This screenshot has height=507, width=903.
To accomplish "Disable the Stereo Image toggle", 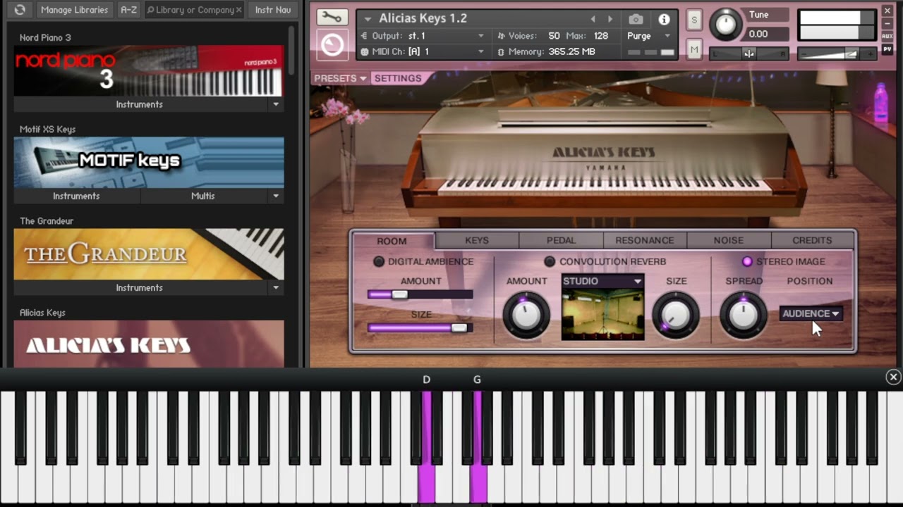I will (x=747, y=261).
